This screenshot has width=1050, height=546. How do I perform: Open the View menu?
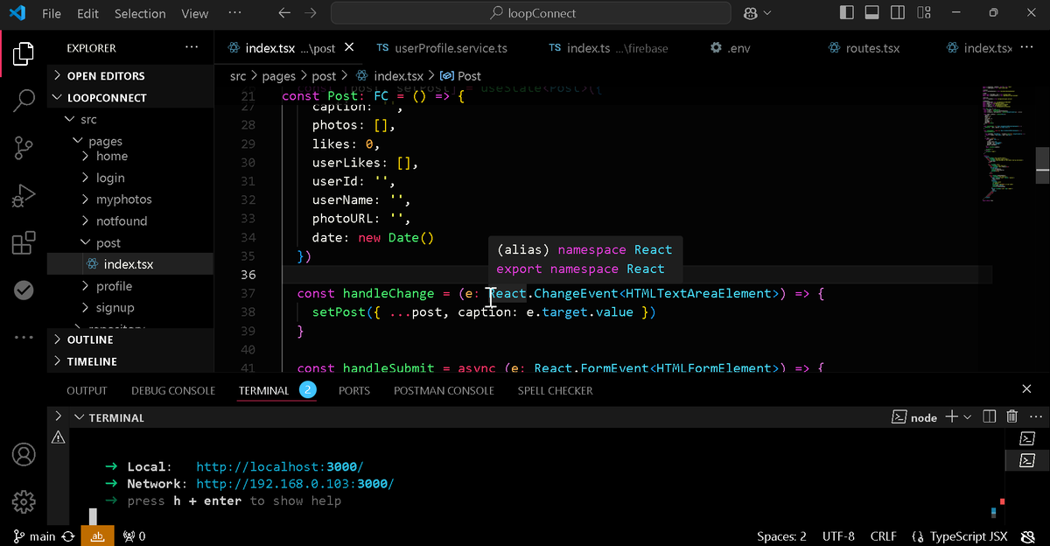click(x=194, y=13)
